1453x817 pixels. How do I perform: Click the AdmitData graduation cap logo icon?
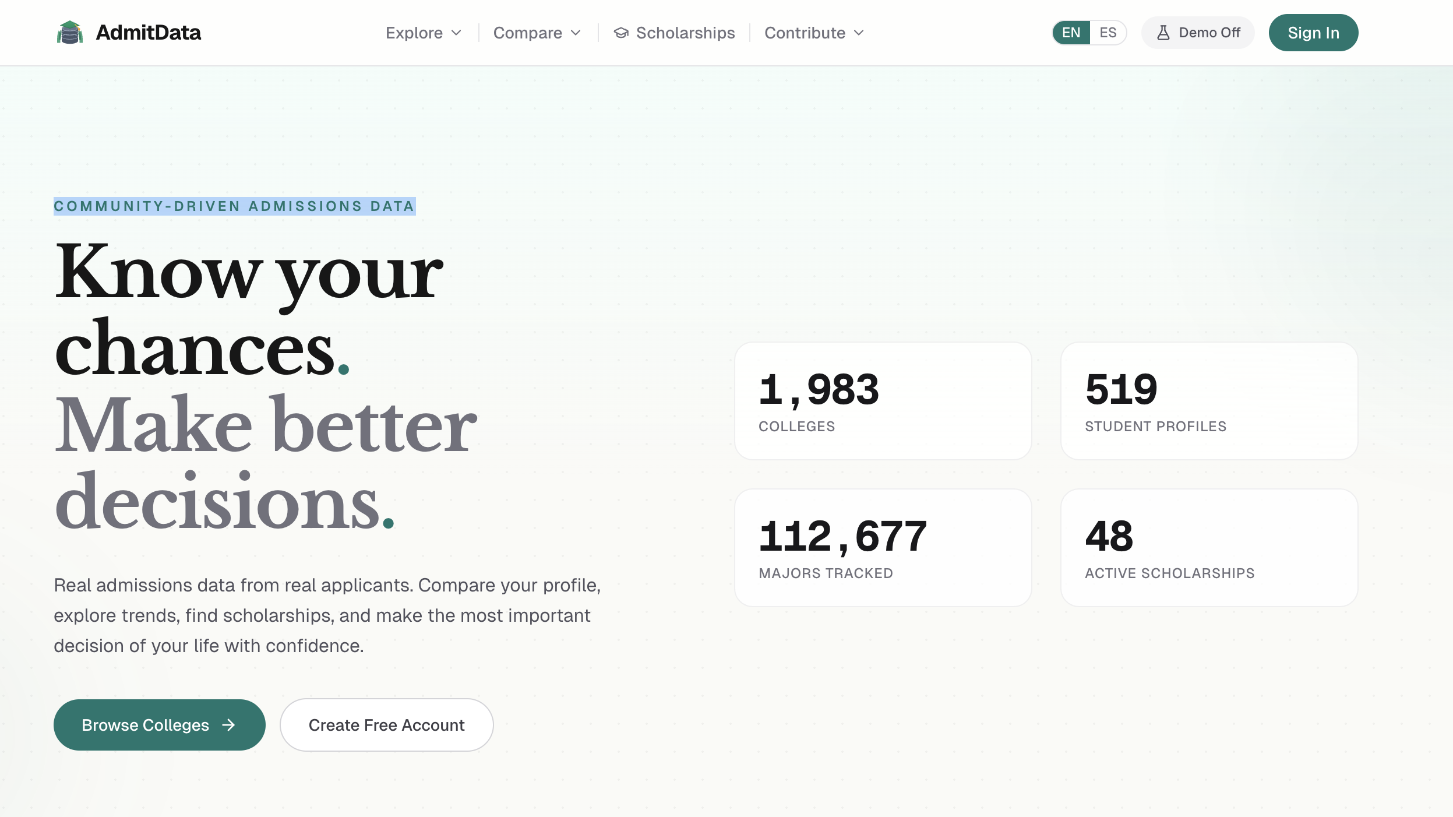pos(69,33)
